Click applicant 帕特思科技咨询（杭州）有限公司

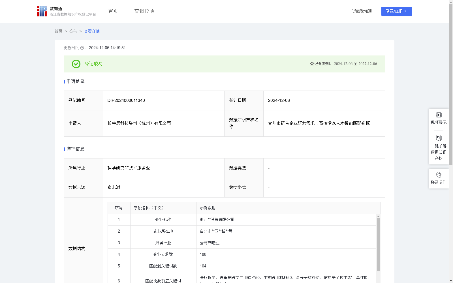[x=139, y=123]
